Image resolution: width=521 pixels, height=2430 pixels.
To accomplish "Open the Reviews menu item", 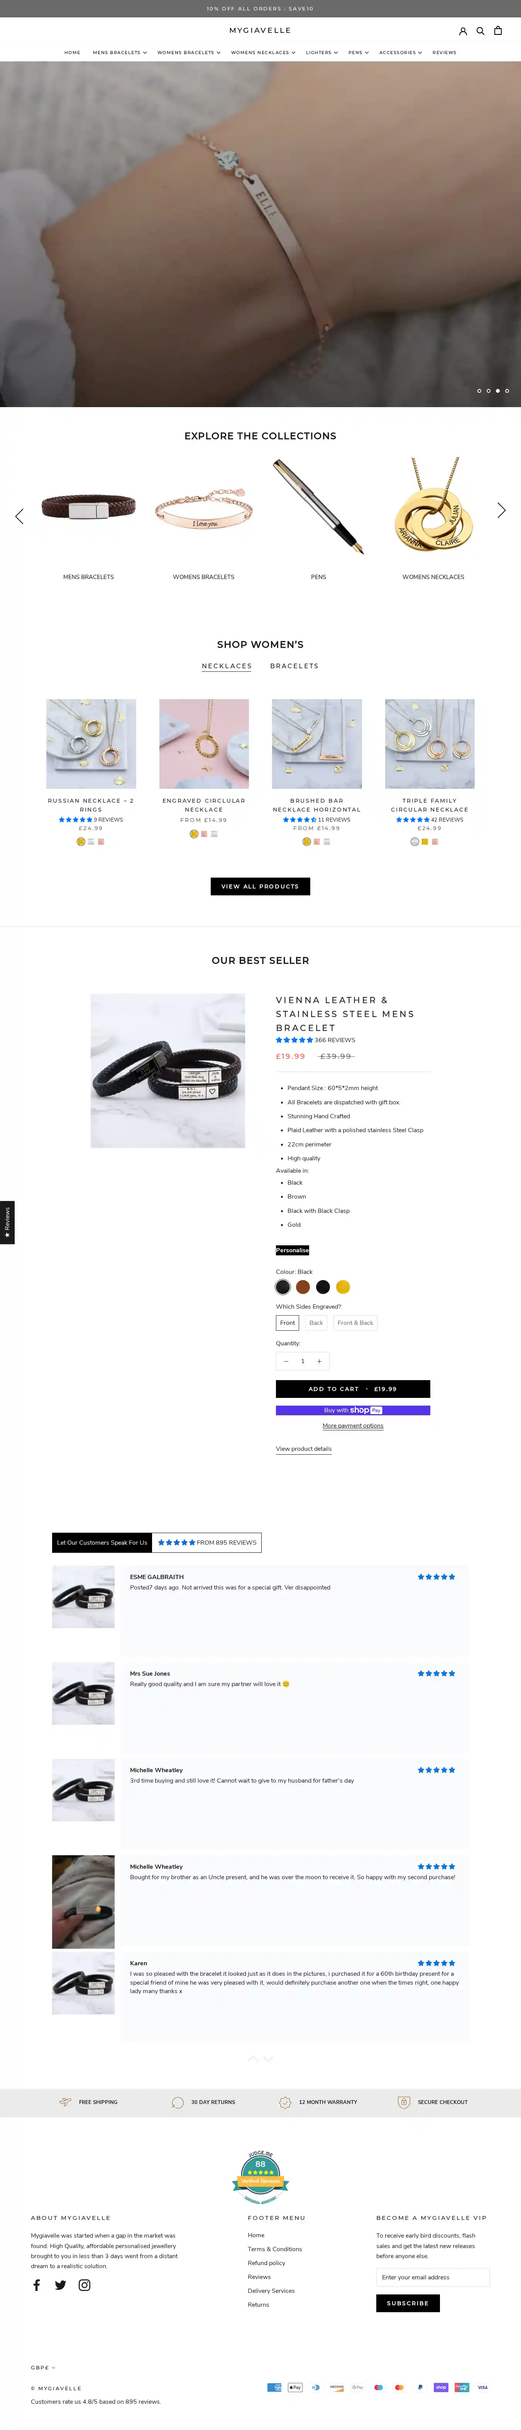I will pyautogui.click(x=445, y=53).
